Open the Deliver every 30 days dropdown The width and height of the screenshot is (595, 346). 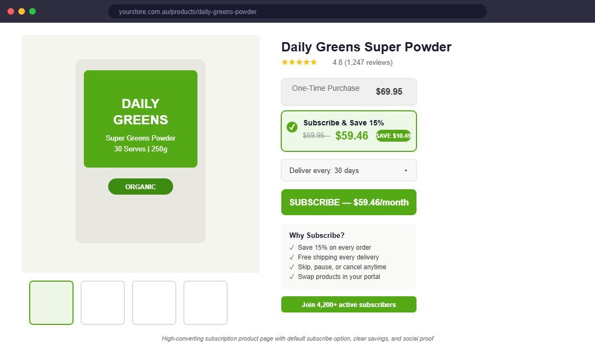[x=348, y=170]
